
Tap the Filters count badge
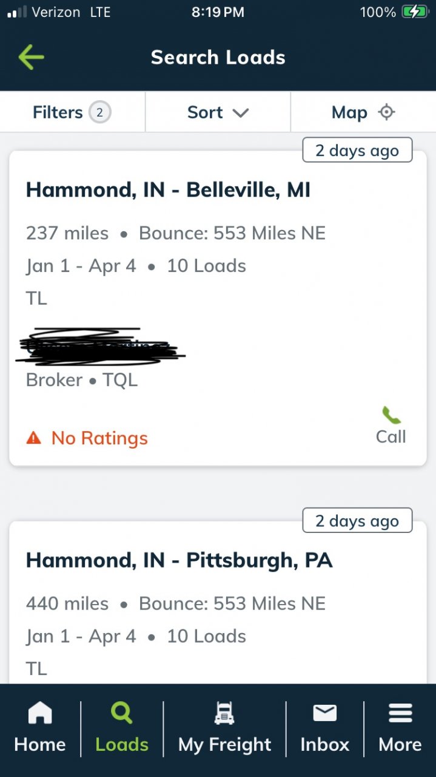pyautogui.click(x=100, y=112)
